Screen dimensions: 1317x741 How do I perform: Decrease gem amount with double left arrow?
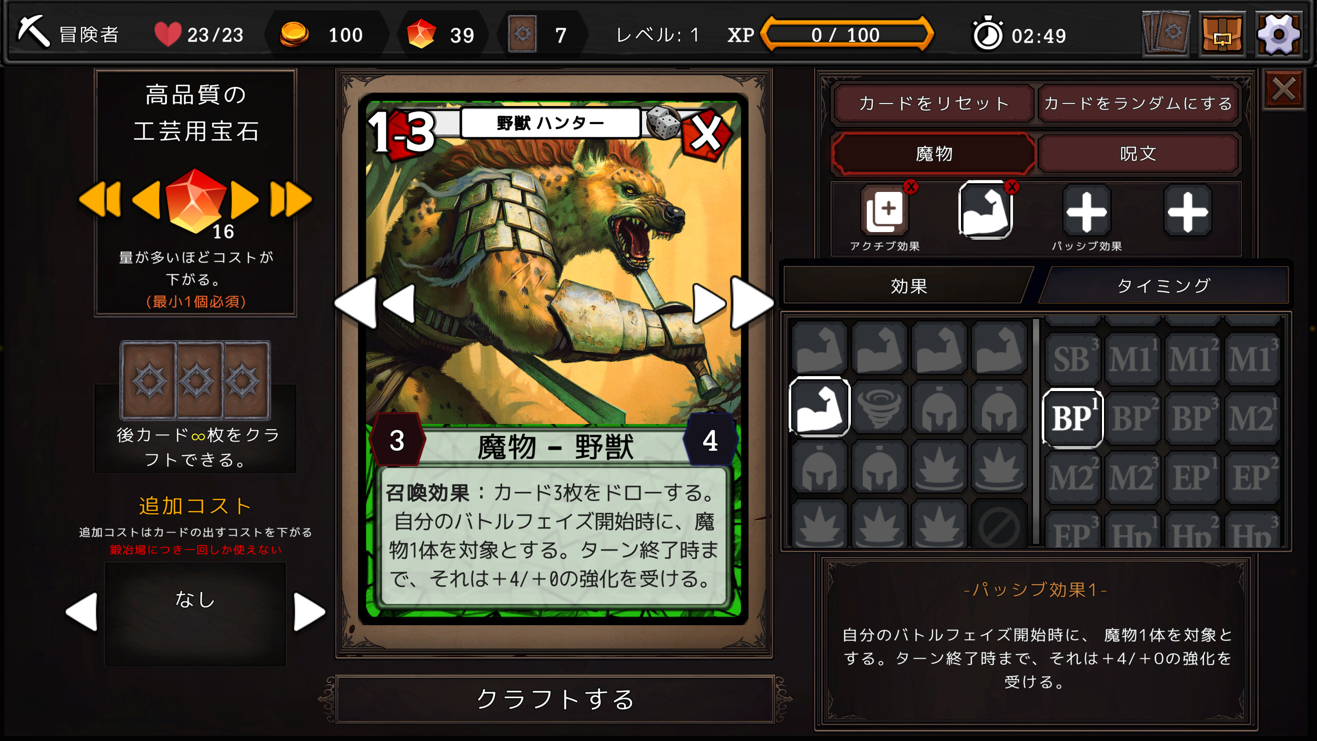[x=100, y=199]
